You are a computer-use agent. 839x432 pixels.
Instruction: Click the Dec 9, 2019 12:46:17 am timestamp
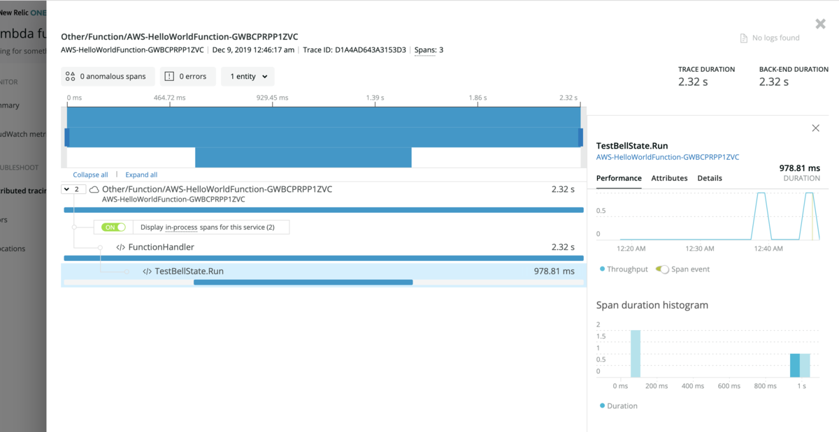click(x=253, y=50)
